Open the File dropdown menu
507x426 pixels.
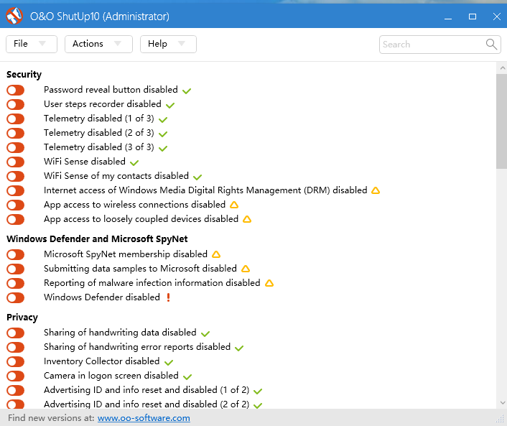(30, 44)
